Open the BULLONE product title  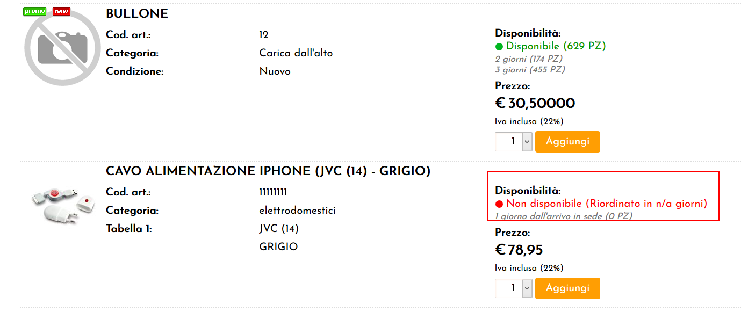click(x=137, y=14)
